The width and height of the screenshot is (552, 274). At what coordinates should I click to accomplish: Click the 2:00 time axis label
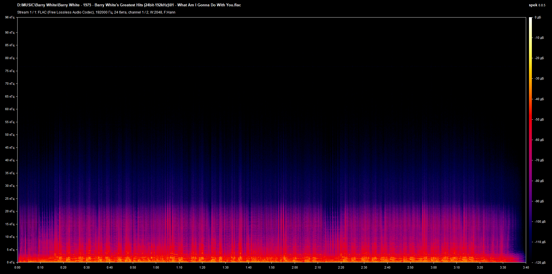295,267
